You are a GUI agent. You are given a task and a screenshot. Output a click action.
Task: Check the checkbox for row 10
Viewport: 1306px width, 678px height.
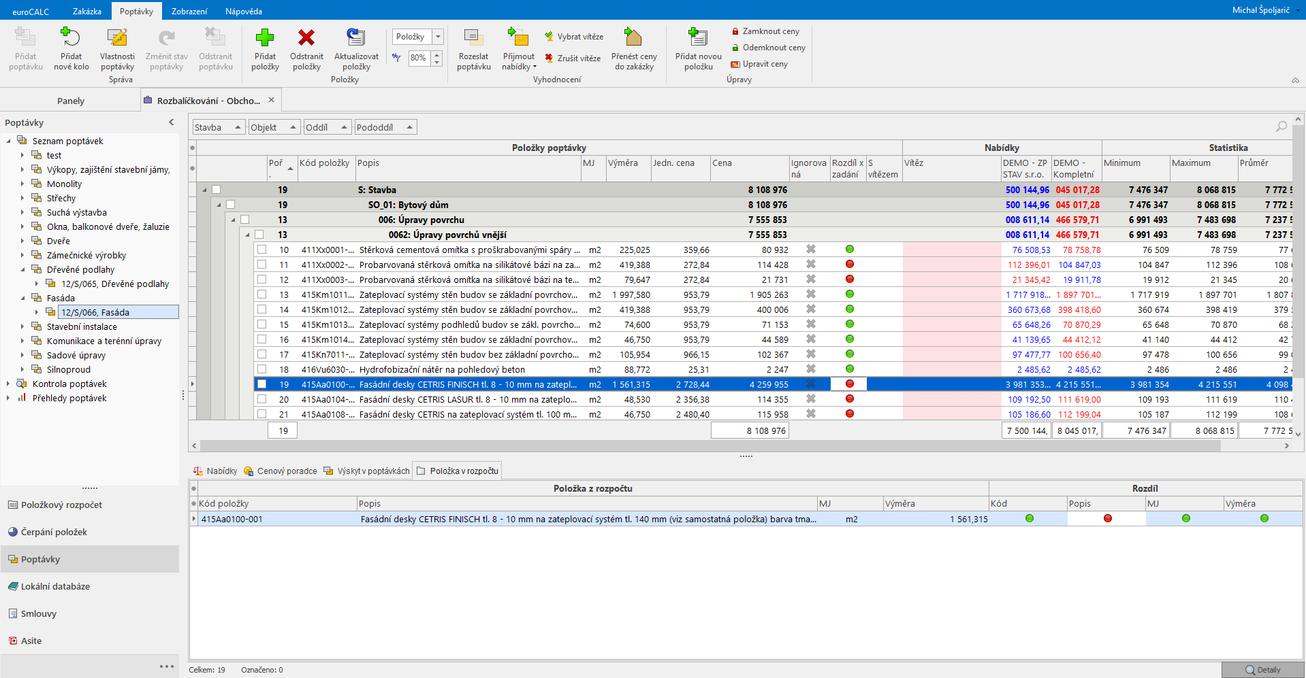tap(261, 250)
